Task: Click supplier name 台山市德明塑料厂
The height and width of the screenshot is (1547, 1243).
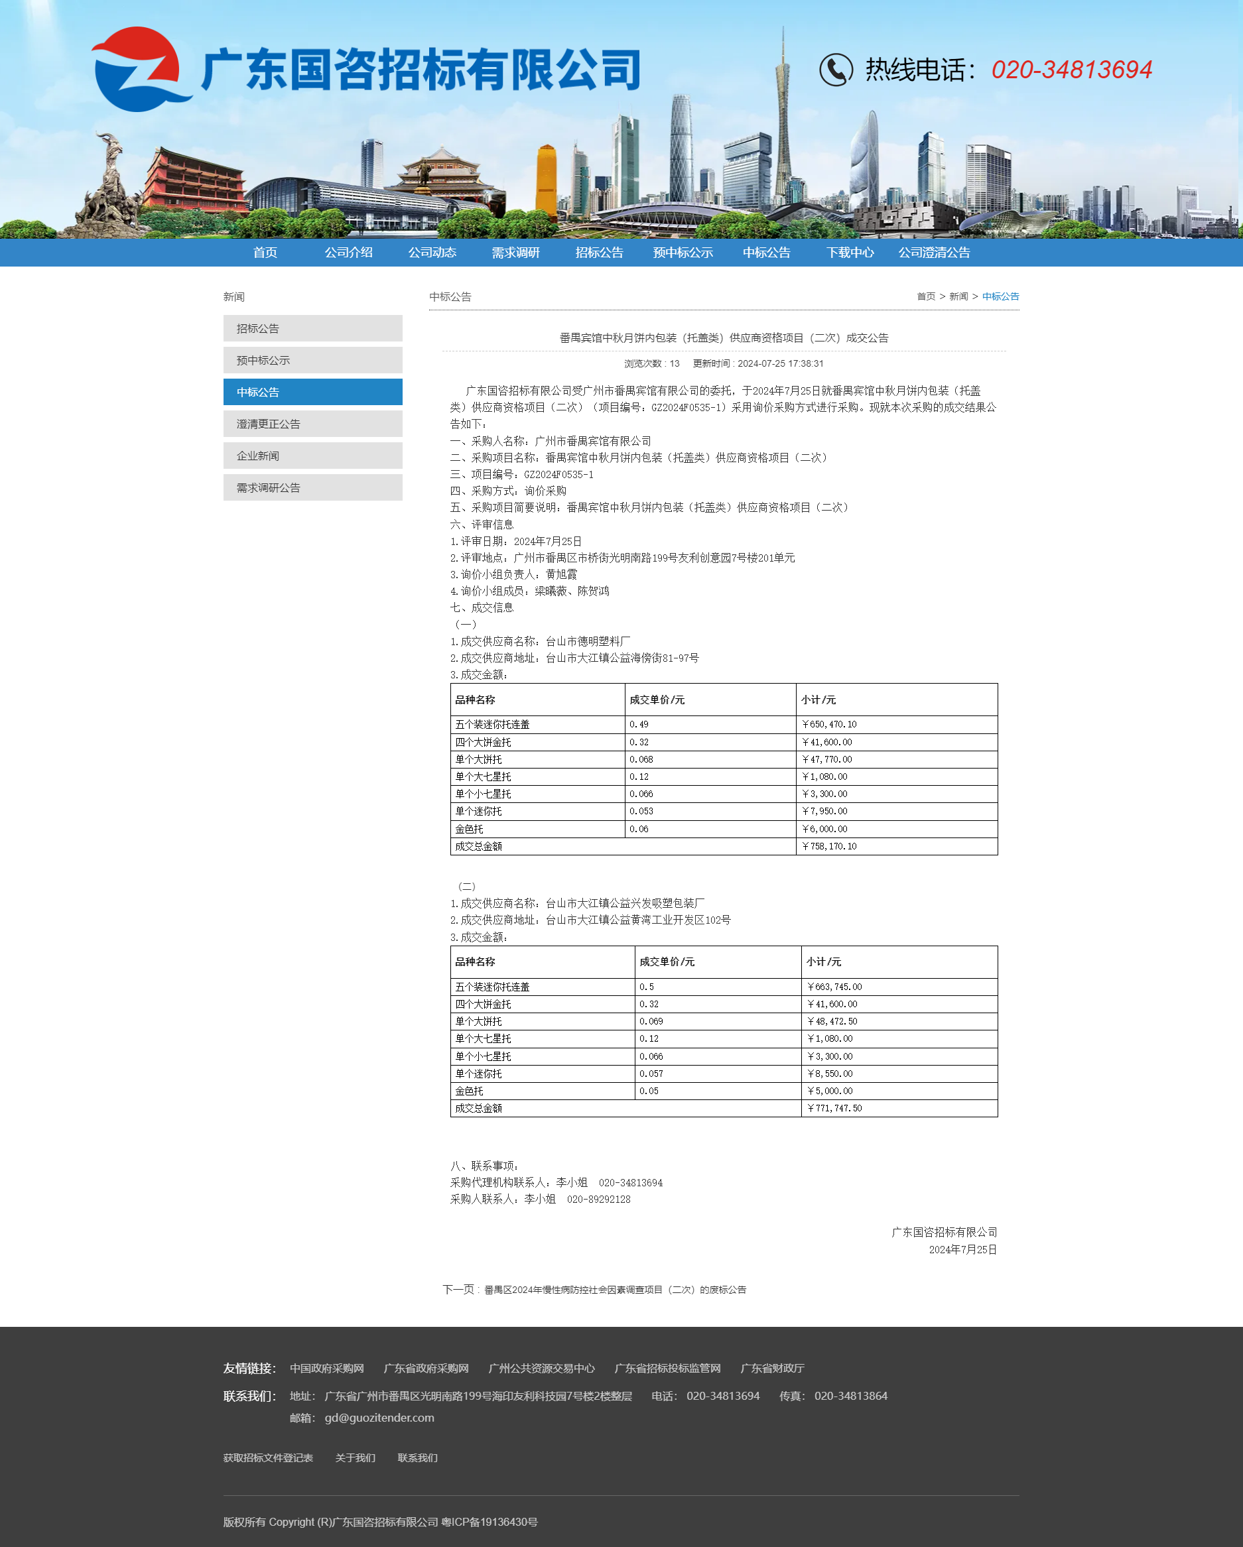Action: (588, 641)
